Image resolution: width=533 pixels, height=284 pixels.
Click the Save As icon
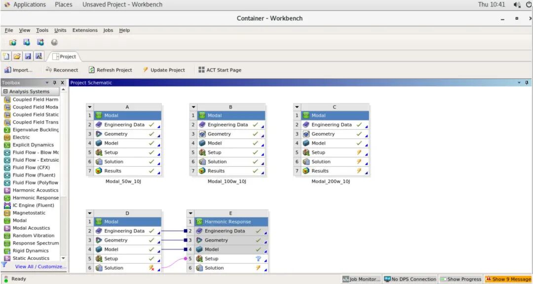[x=39, y=56]
